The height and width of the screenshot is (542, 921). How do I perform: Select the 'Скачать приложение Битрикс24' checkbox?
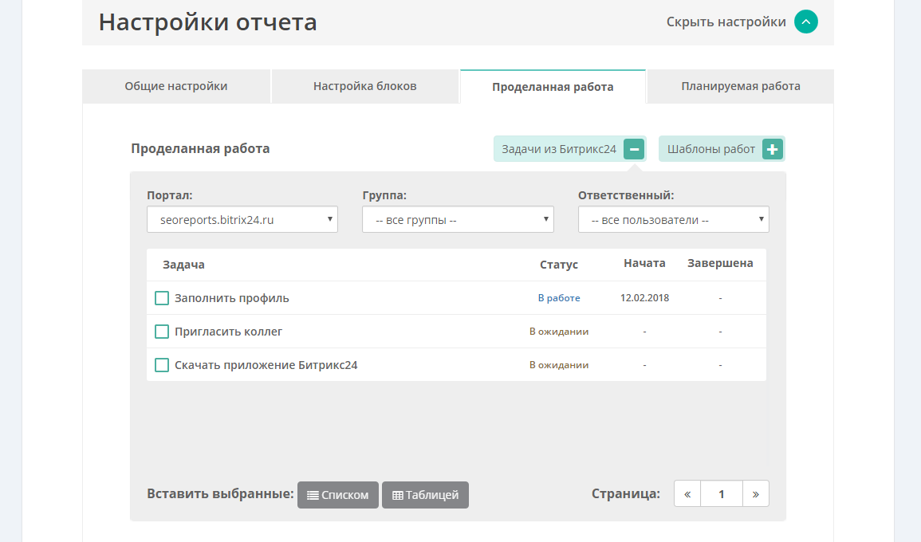(x=162, y=365)
